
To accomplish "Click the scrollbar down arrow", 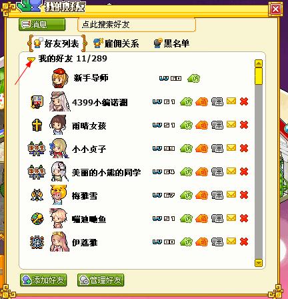I will click(259, 263).
